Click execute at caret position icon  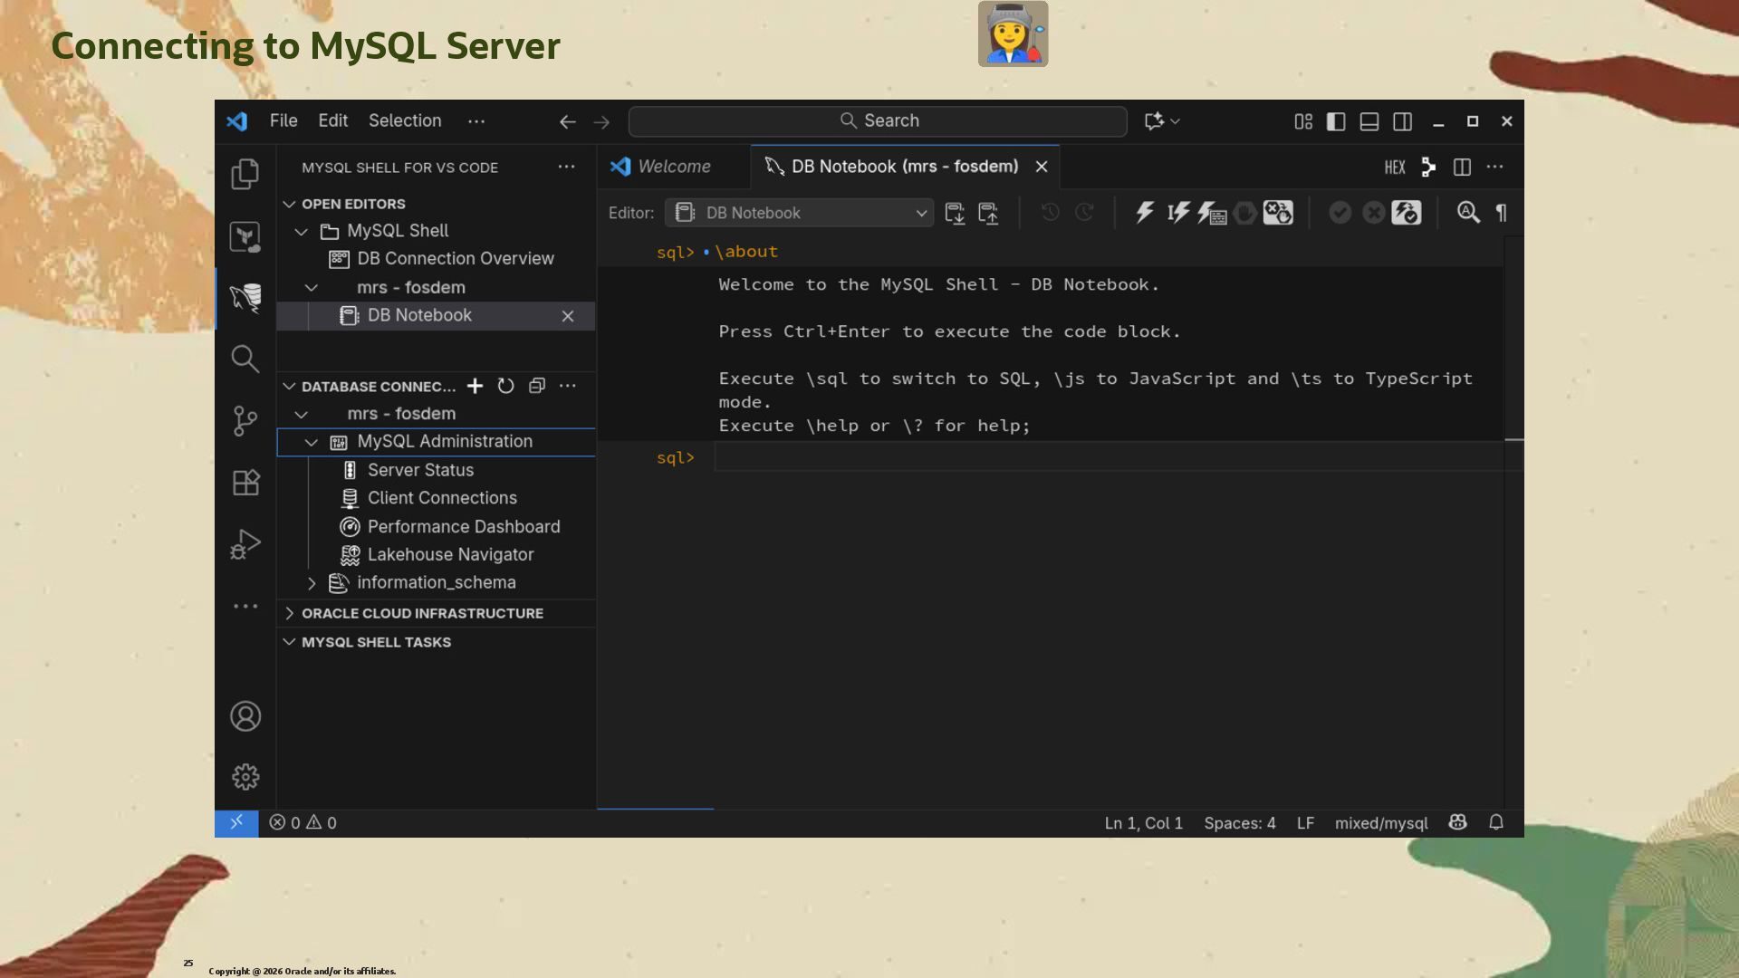coord(1177,213)
